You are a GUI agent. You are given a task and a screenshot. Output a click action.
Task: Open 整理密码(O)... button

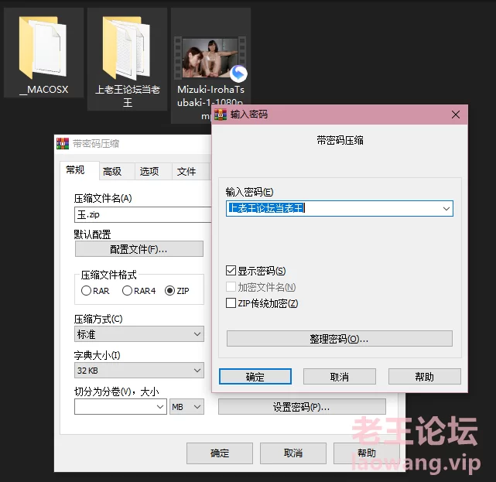[340, 339]
